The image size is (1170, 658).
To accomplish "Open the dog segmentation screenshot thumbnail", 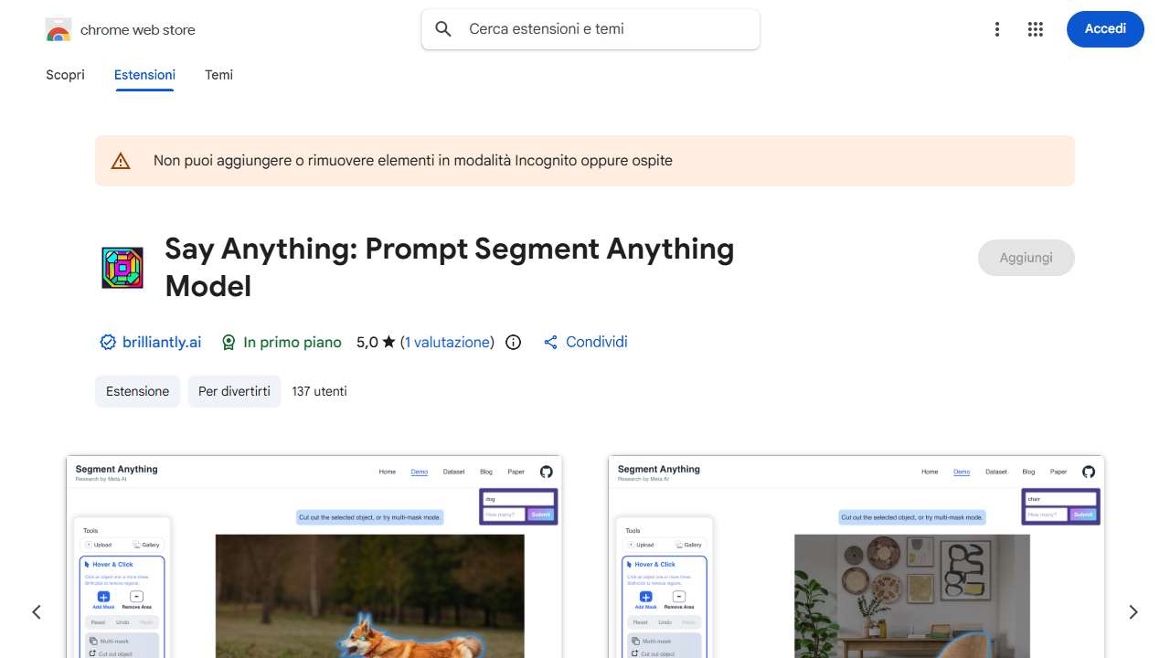I will tap(314, 557).
